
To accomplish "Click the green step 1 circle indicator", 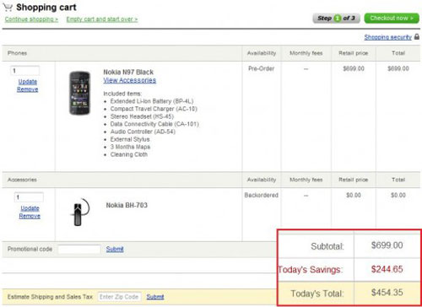I will tap(337, 19).
